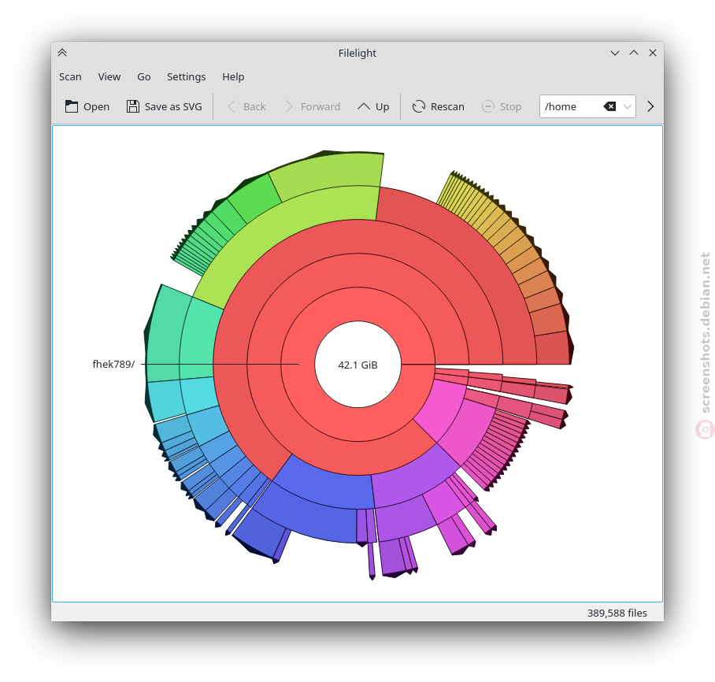
Task: Close the Filelight window
Action: 653,53
